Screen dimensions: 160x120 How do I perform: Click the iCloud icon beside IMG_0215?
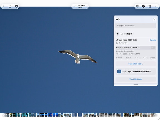(x=117, y=43)
